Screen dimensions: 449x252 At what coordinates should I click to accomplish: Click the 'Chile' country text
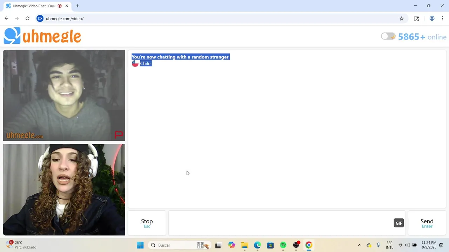(x=145, y=63)
